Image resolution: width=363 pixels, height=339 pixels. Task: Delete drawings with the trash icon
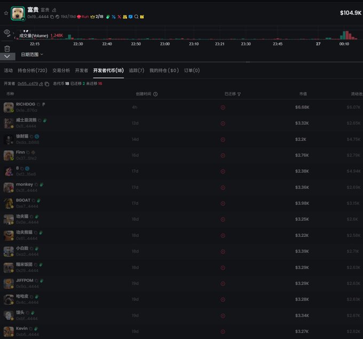tap(7, 49)
